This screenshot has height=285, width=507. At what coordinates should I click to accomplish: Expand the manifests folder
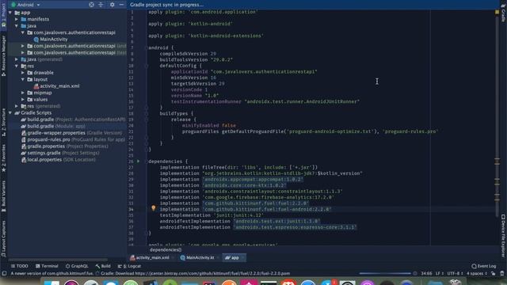point(17,19)
